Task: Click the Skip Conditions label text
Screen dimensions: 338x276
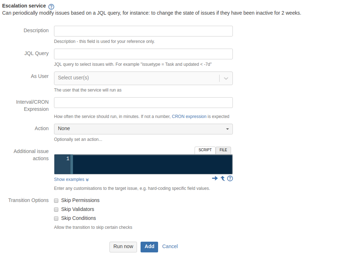Action: pyautogui.click(x=78, y=218)
